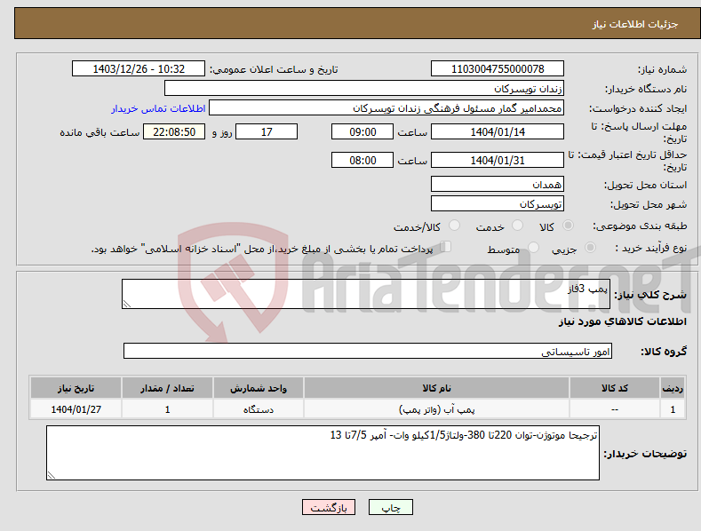Select the متوسط purchase type radio
The image size is (701, 531).
pos(533,247)
